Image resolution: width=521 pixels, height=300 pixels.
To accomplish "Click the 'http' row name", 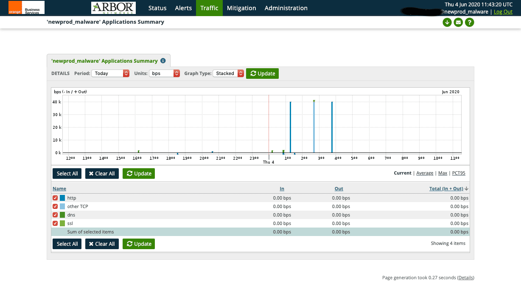I will pyautogui.click(x=72, y=198).
